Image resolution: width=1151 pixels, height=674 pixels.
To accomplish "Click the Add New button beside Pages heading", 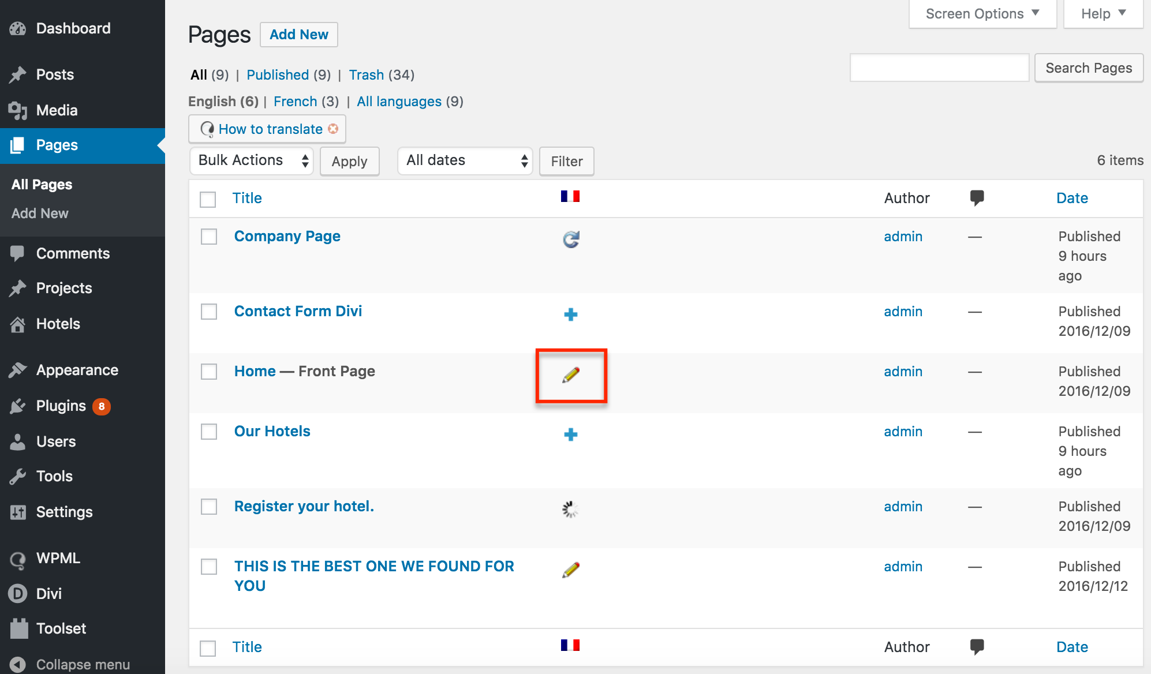I will [x=299, y=35].
